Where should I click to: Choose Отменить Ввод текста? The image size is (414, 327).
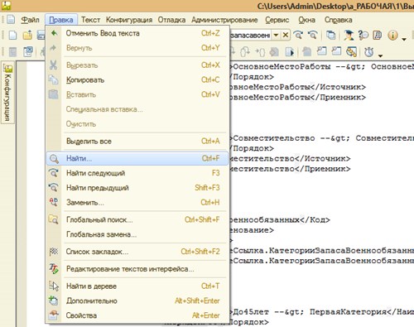[137, 33]
